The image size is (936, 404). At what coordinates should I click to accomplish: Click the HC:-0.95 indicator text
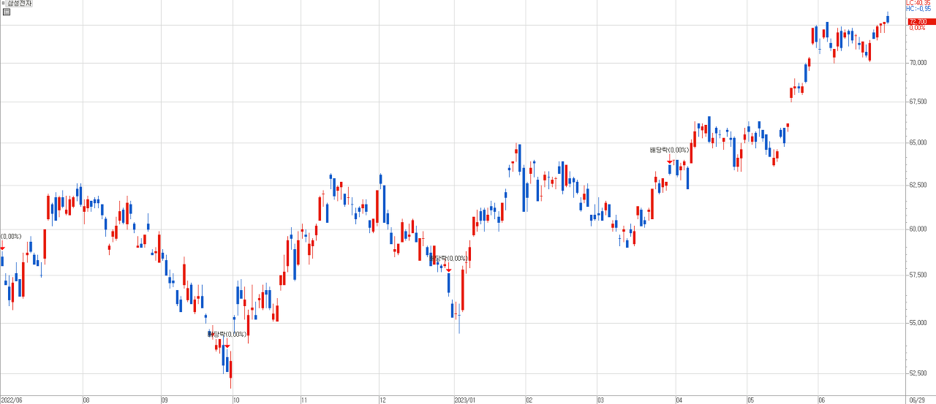pos(920,9)
